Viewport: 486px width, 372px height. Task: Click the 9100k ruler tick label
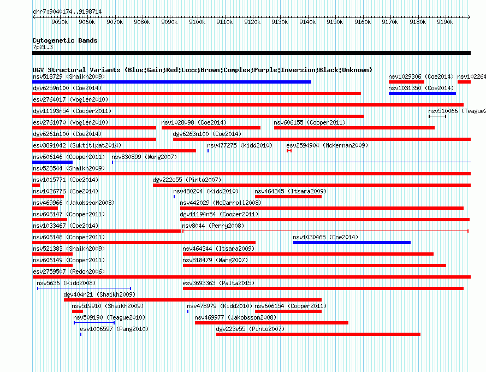(197, 22)
